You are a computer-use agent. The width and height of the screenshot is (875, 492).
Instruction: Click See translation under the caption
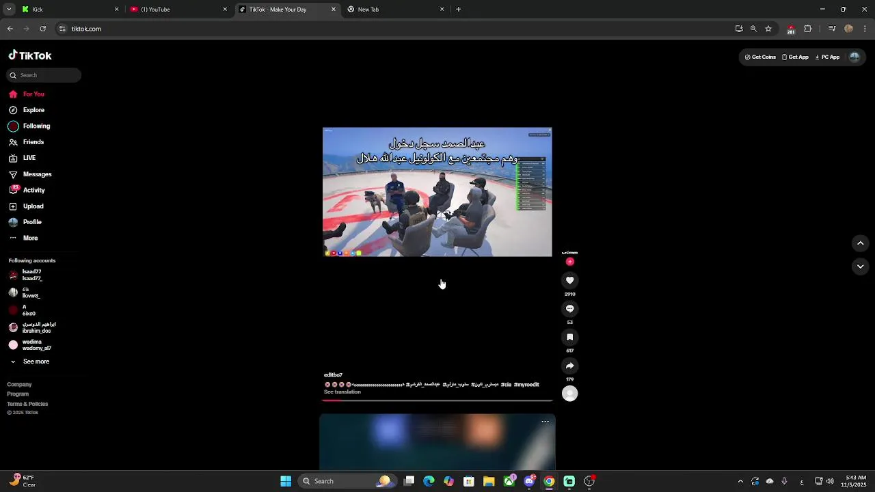342,392
